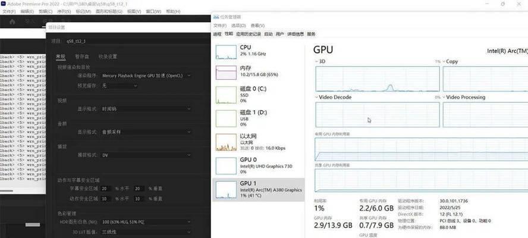Image resolution: width=528 pixels, height=238 pixels.
Task: Switch to 进程 tab in Task Manager
Action: coord(217,34)
